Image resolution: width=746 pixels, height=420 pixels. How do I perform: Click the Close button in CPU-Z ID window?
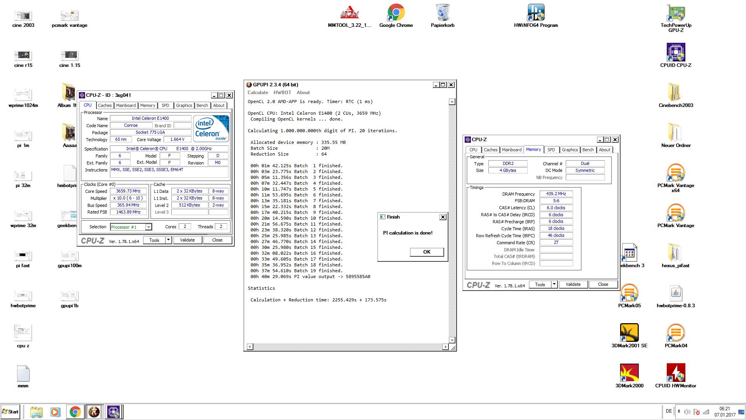pos(217,240)
